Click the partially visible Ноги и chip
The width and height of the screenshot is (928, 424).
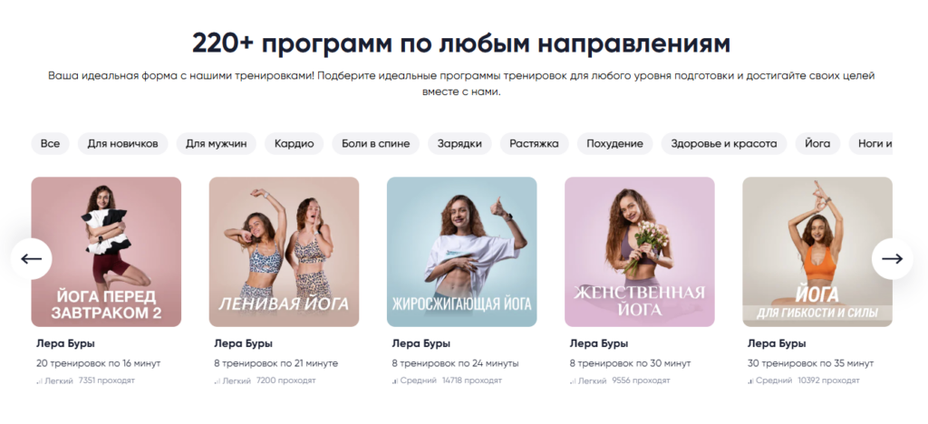tap(871, 144)
